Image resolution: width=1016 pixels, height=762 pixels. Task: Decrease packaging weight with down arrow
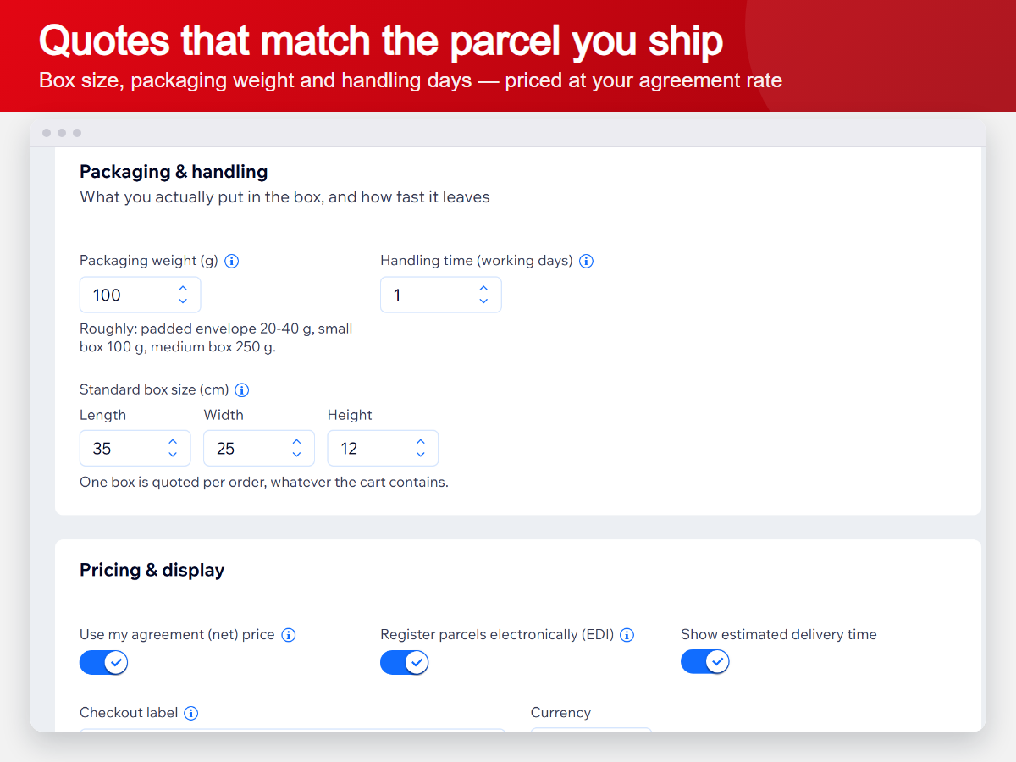[183, 301]
